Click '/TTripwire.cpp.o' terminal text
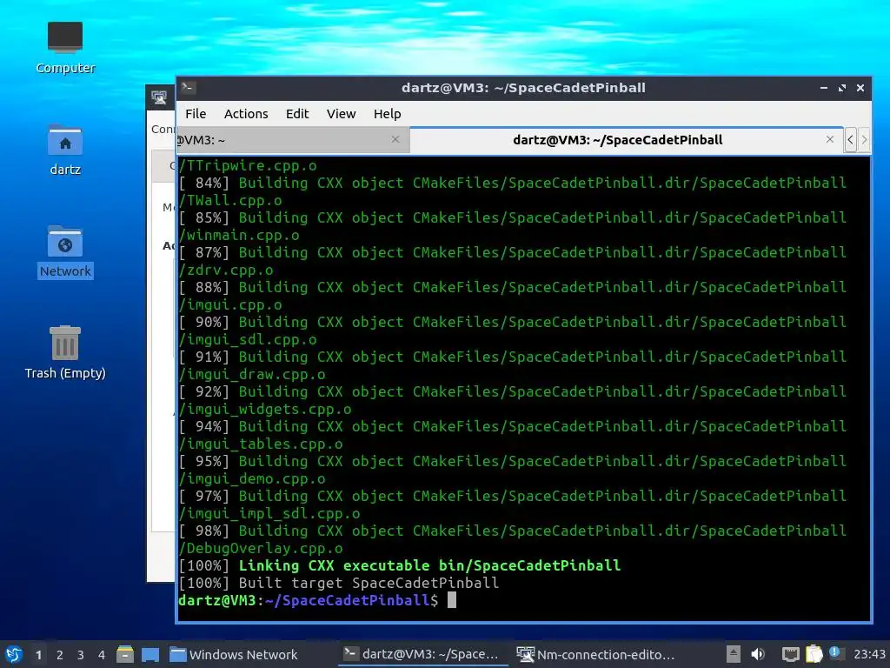 coord(248,166)
